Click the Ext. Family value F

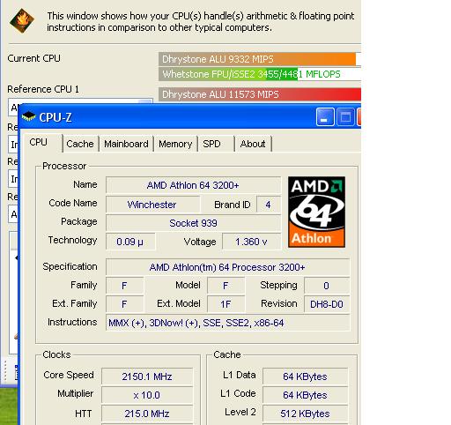click(x=124, y=304)
